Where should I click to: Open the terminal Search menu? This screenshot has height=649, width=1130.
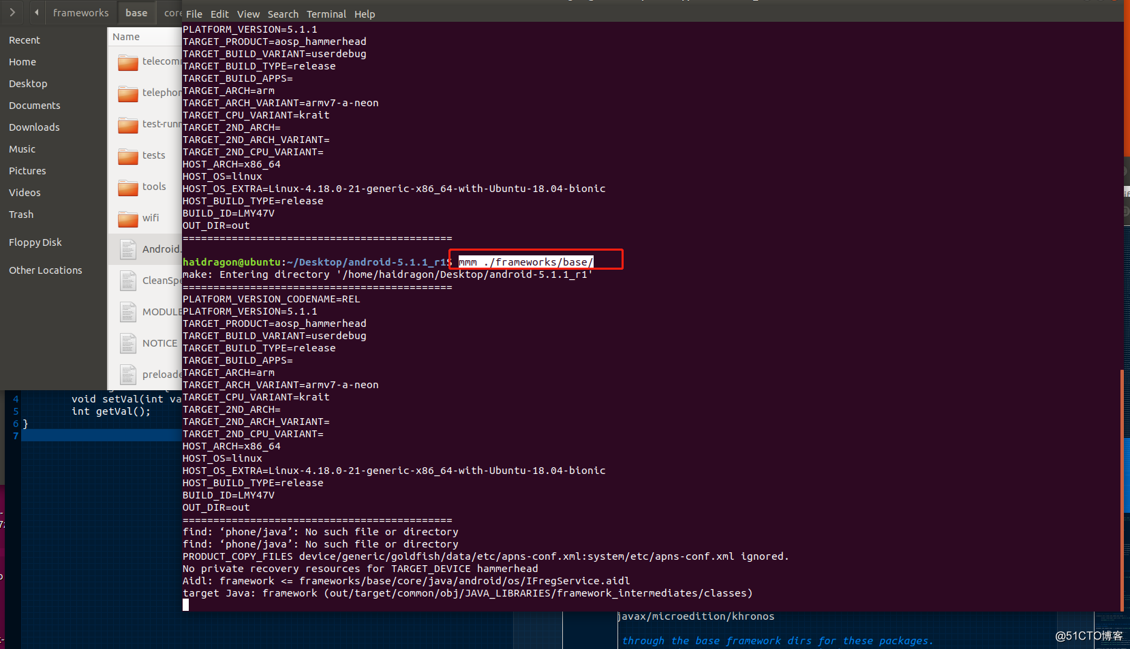[283, 14]
